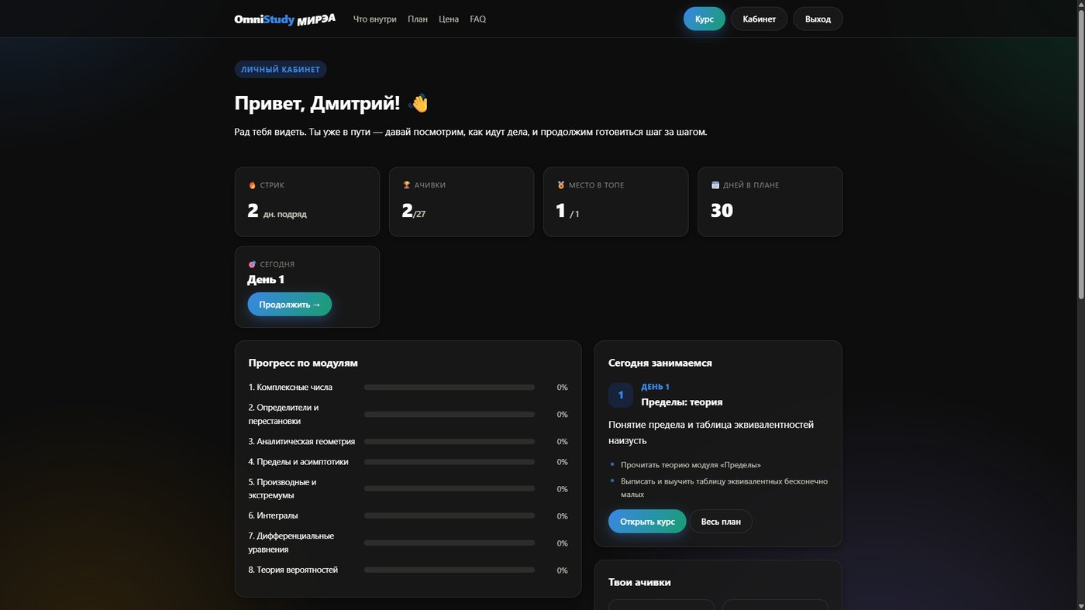This screenshot has width=1085, height=610.
Task: Click the fire icon on Стрик card
Action: (252, 185)
